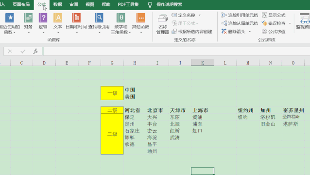Click Remove Arrows (删除箭头)
The image size is (310, 175).
click(233, 32)
